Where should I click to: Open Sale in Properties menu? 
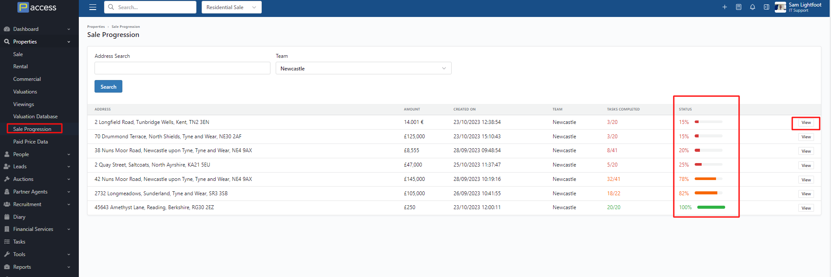[x=18, y=54]
